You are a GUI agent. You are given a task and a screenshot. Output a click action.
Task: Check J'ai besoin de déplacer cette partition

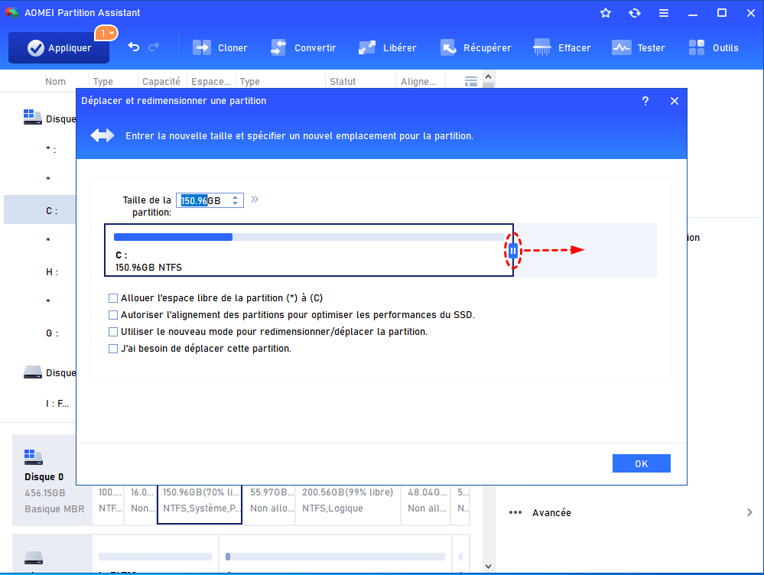[x=114, y=349]
